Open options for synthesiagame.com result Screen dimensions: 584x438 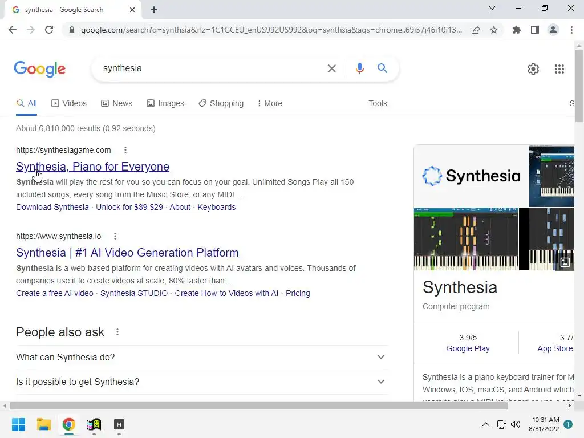pos(125,150)
